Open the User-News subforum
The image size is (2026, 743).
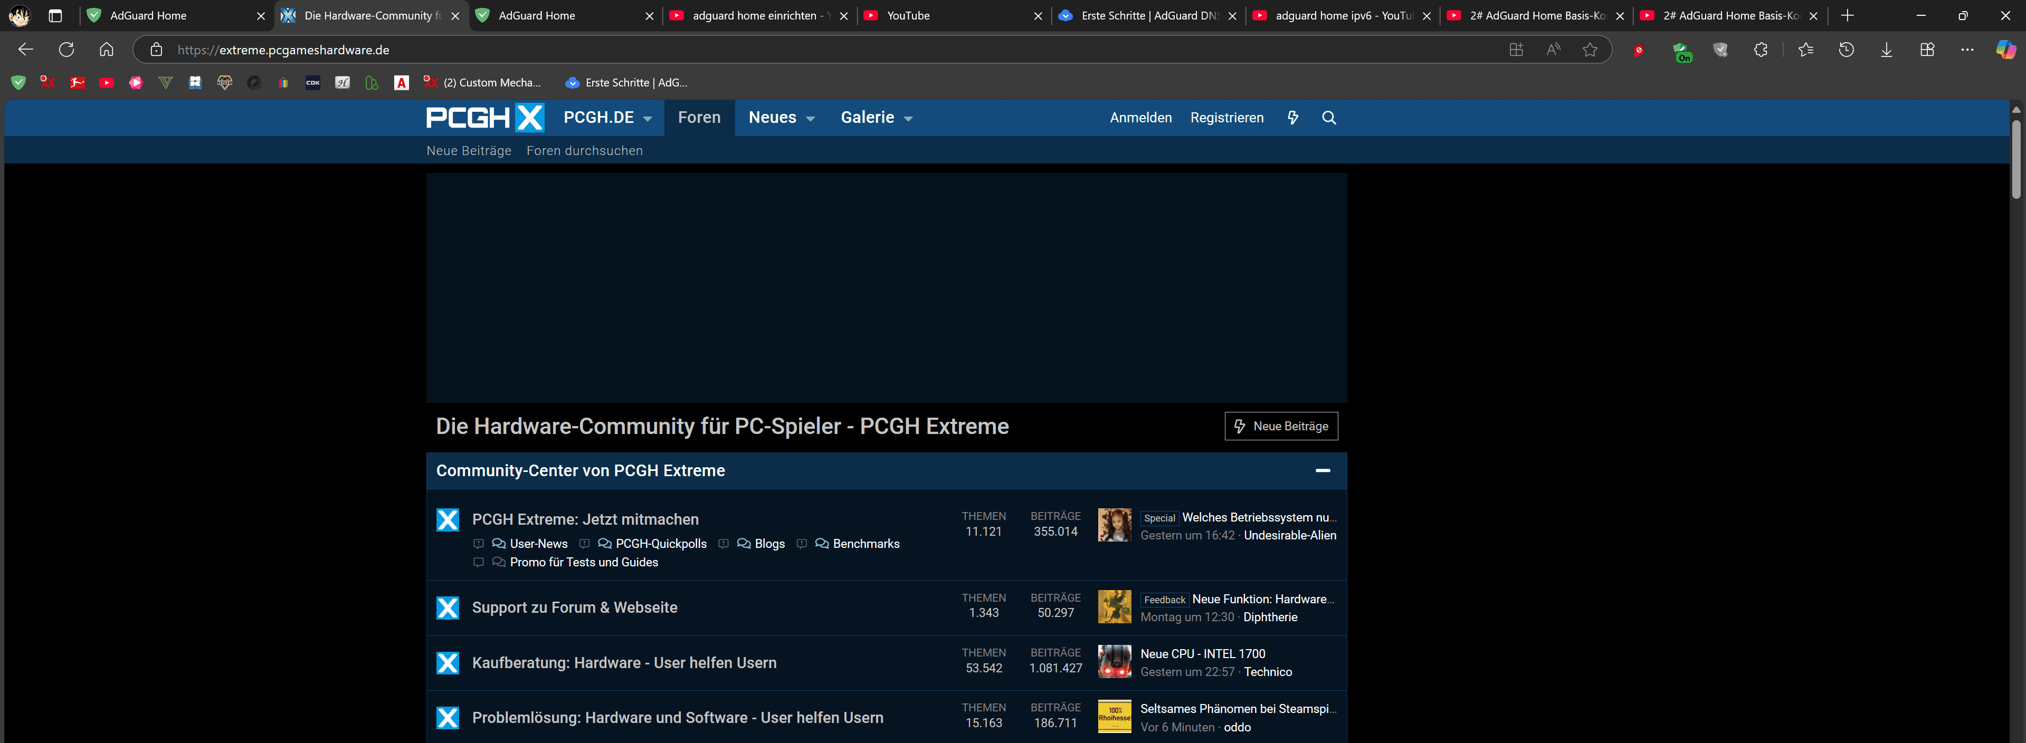point(538,544)
